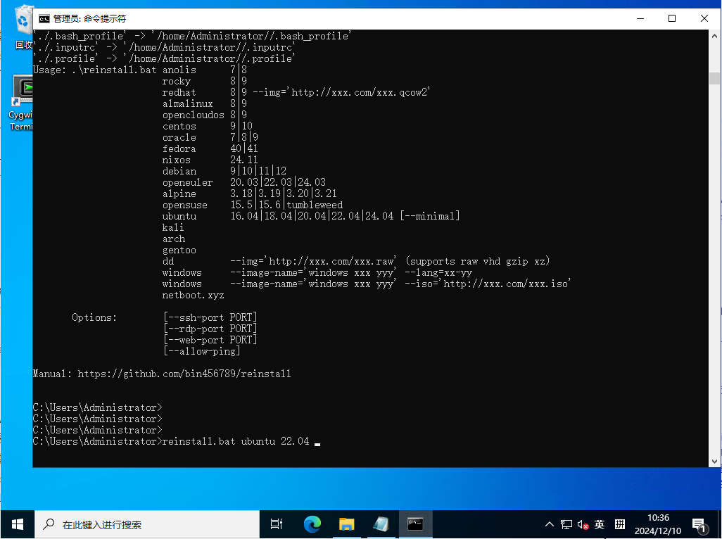Open the notification center icon
722x539 pixels.
coord(699,525)
